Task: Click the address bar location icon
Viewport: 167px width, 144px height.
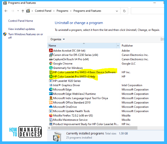Action: pyautogui.click(x=28, y=11)
